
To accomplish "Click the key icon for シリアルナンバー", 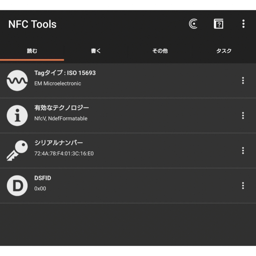I will point(17,150).
